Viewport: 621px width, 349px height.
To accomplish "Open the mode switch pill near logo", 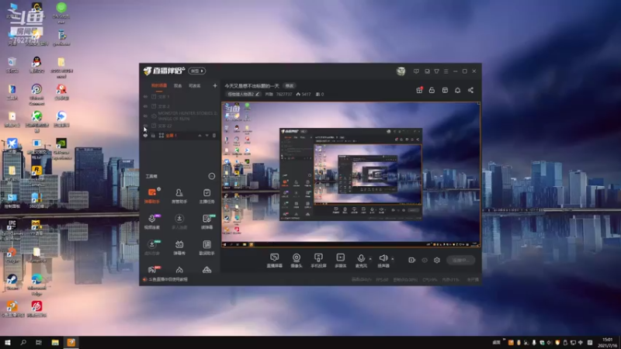I will (197, 71).
